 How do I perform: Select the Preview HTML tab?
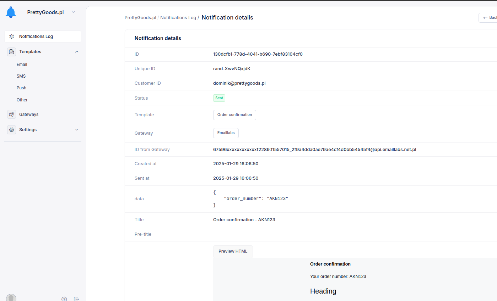point(233,251)
